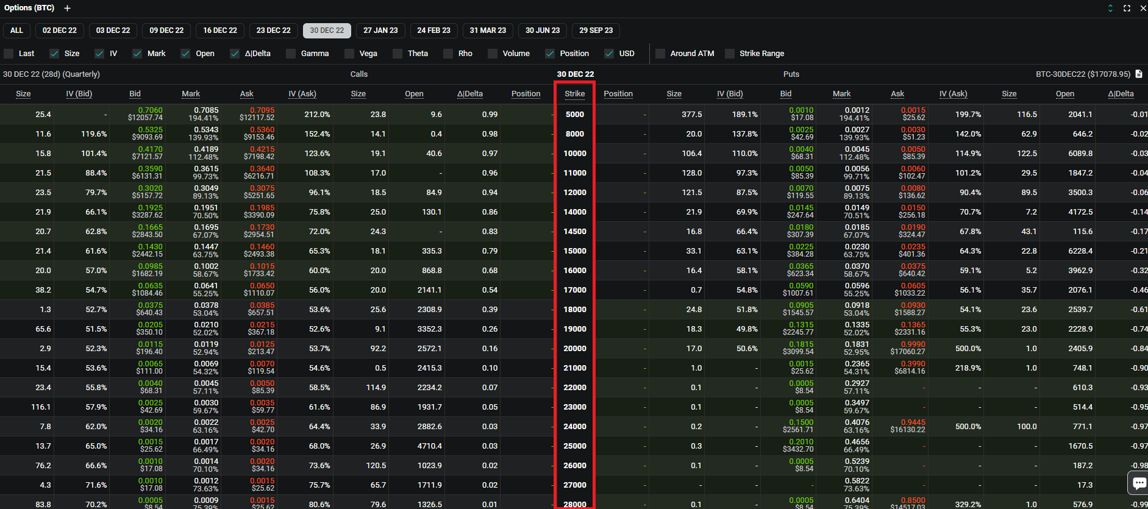
Task: Open the 31 MAR 23 expiry tab
Action: [488, 30]
